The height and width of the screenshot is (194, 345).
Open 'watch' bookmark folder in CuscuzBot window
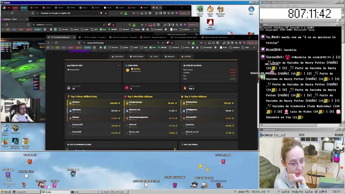click(x=134, y=47)
